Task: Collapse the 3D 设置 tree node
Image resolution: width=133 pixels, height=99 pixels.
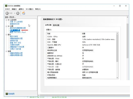Action: (x=6, y=26)
